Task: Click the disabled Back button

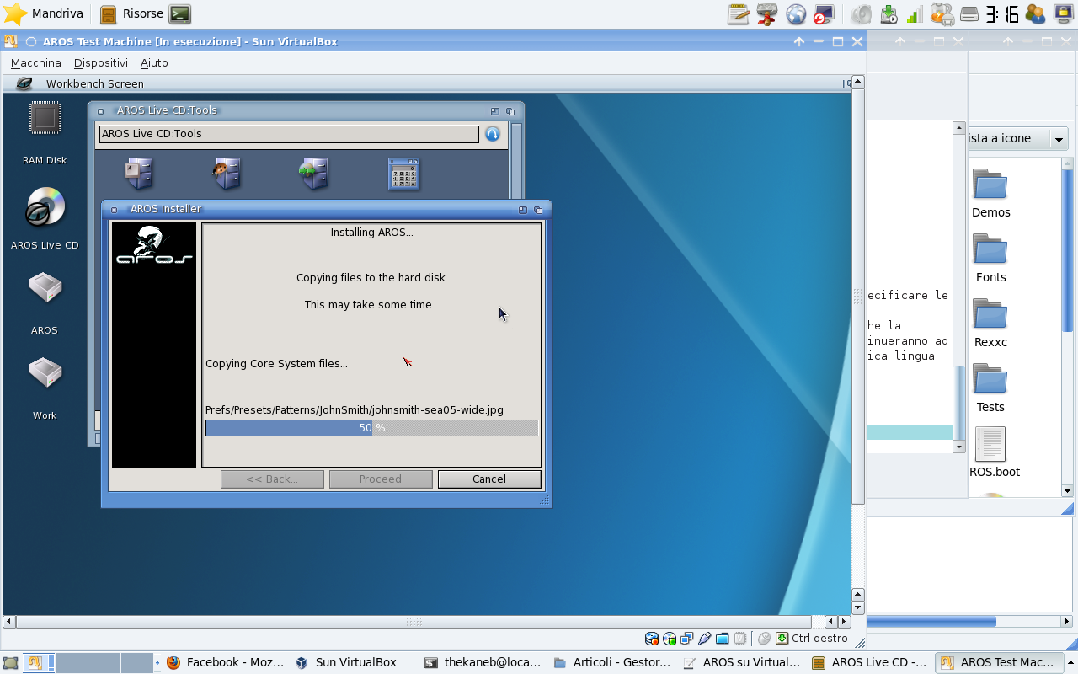Action: tap(272, 479)
